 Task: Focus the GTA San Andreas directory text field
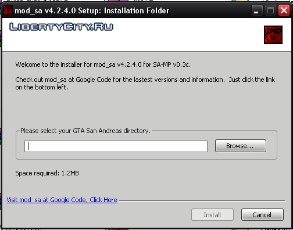[116, 146]
